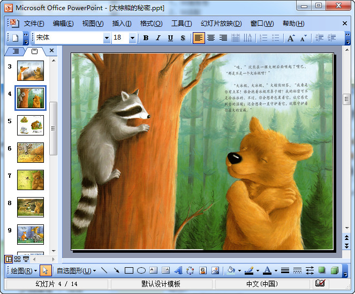Image resolution: width=355 pixels, height=294 pixels.
Task: Close the slide thumbnail pane
Action: [51, 50]
